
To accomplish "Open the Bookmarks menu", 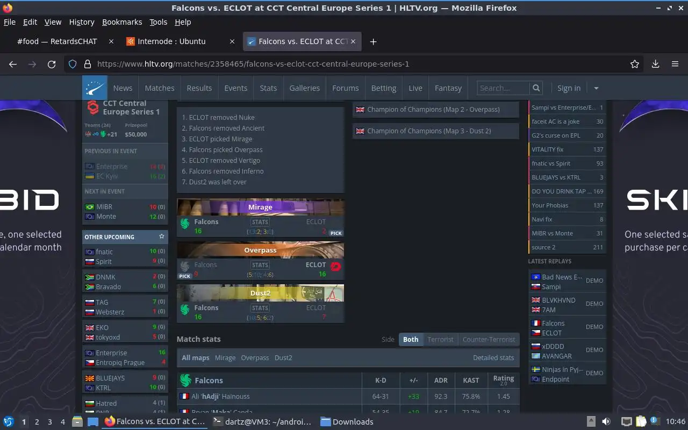I will click(122, 22).
